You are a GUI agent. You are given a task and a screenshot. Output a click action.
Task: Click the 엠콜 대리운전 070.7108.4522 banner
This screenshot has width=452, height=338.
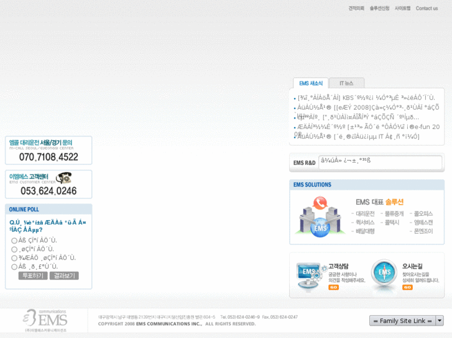point(48,151)
